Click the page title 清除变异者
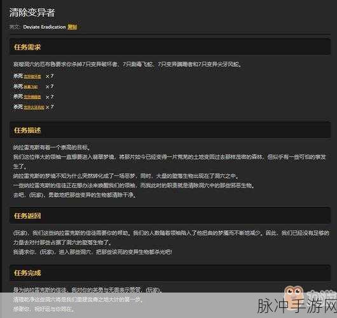The image size is (337, 318). (32, 13)
